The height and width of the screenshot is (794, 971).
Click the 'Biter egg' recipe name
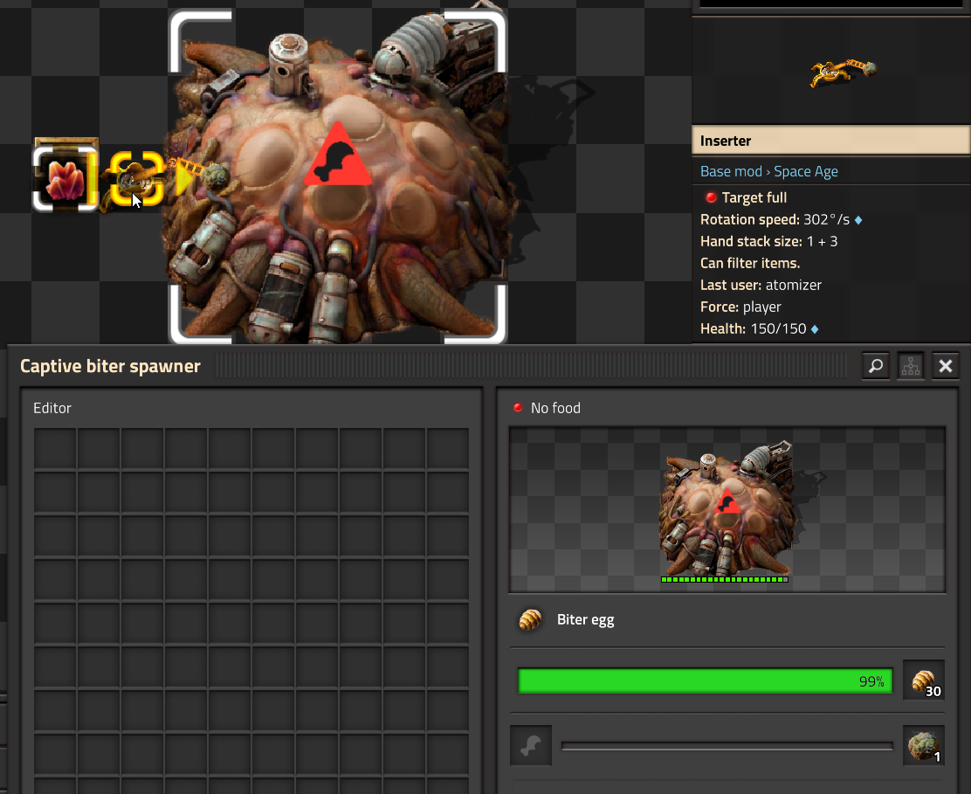[x=585, y=620]
